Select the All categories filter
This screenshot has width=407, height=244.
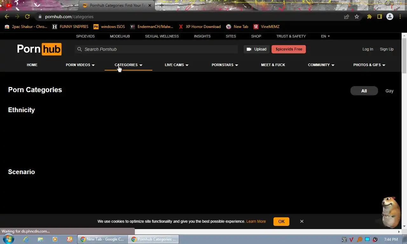(x=364, y=91)
